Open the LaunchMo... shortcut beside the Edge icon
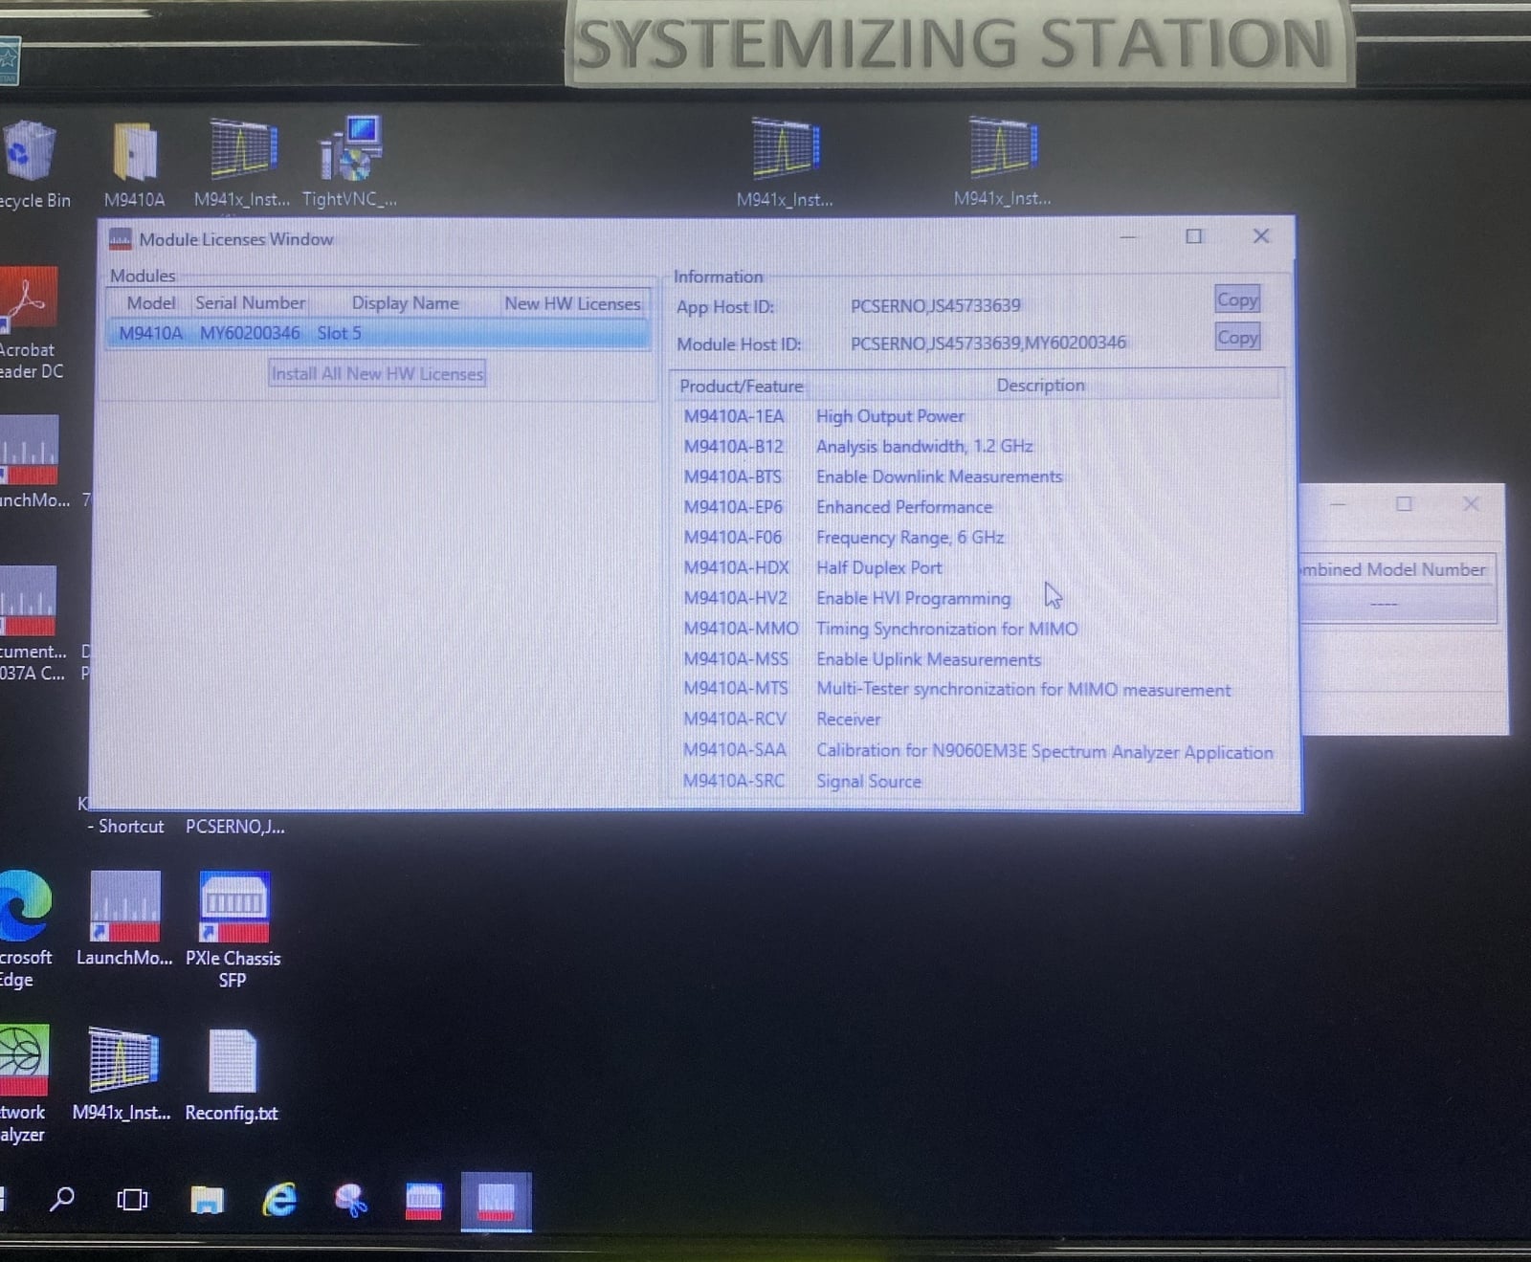 (x=124, y=906)
